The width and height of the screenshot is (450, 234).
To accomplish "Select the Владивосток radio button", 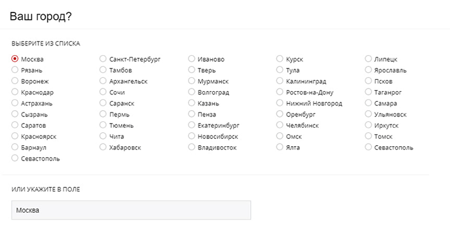I will coord(191,147).
